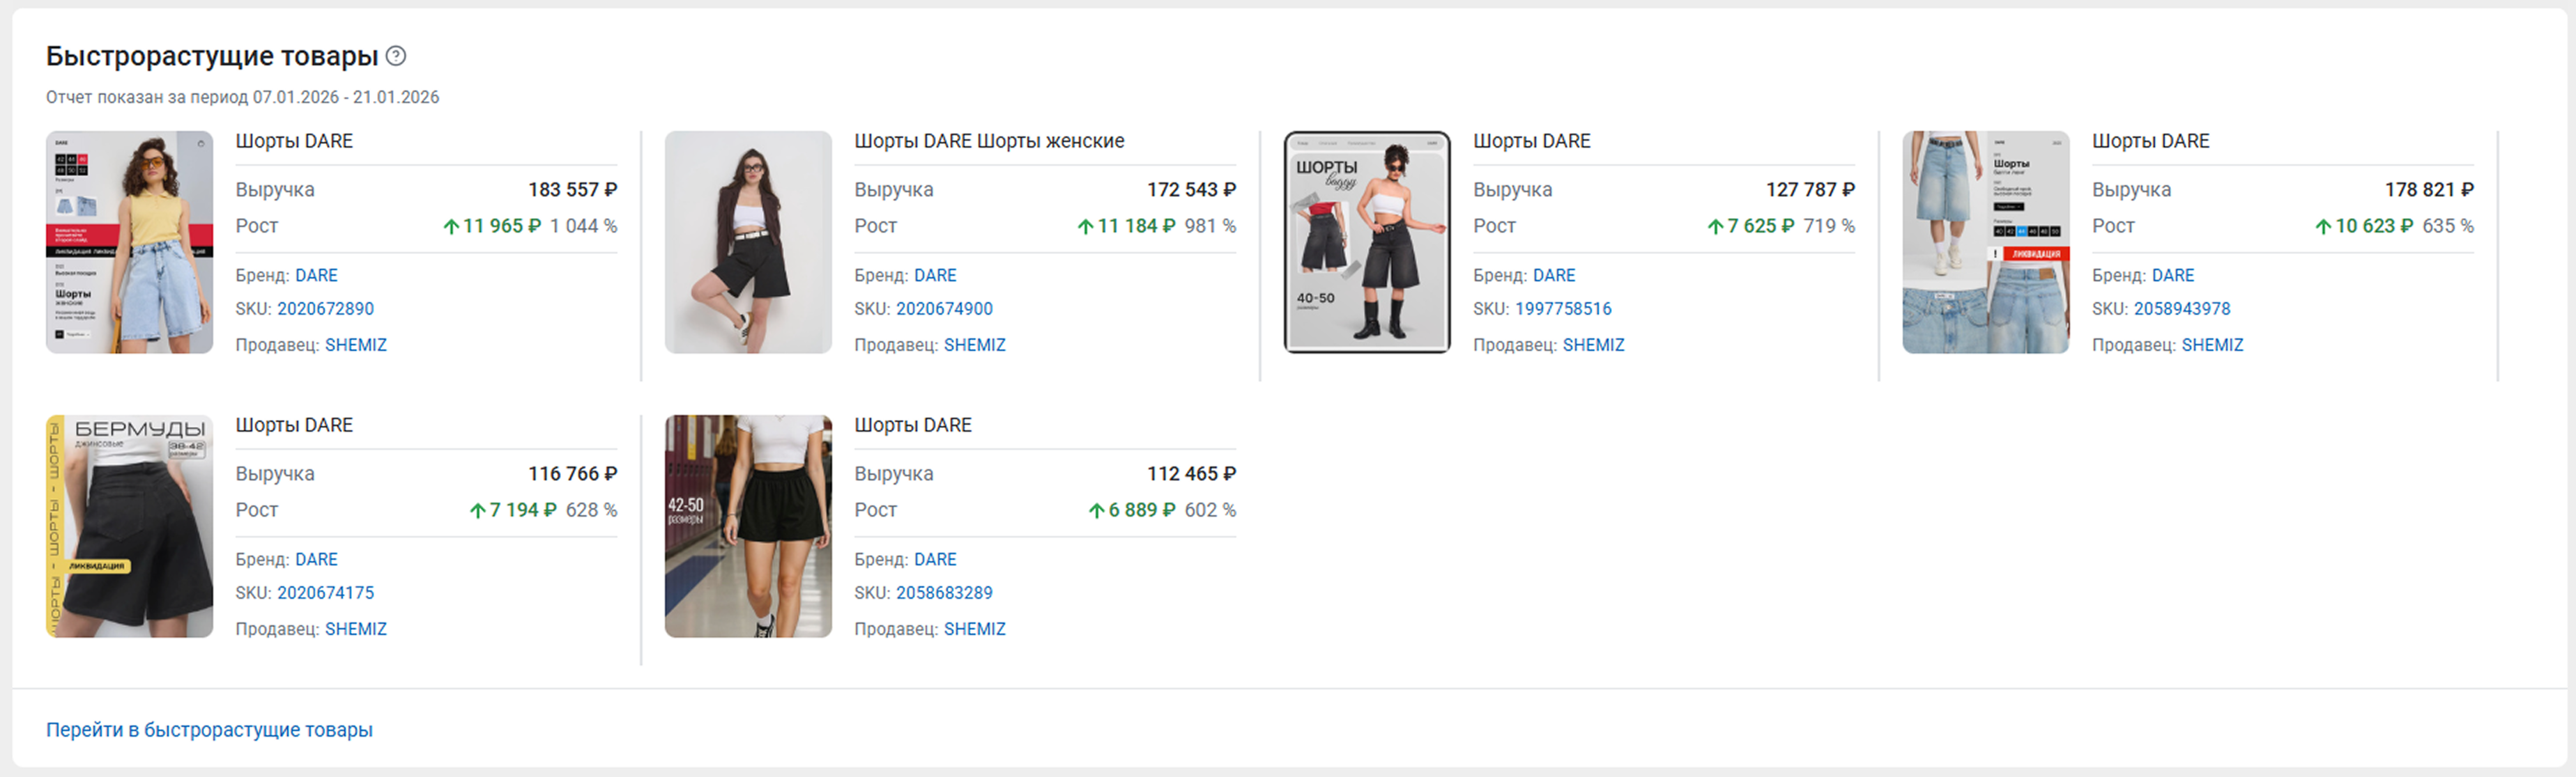Click SHEMIZ seller link for 112 465 ₽ product

974,629
